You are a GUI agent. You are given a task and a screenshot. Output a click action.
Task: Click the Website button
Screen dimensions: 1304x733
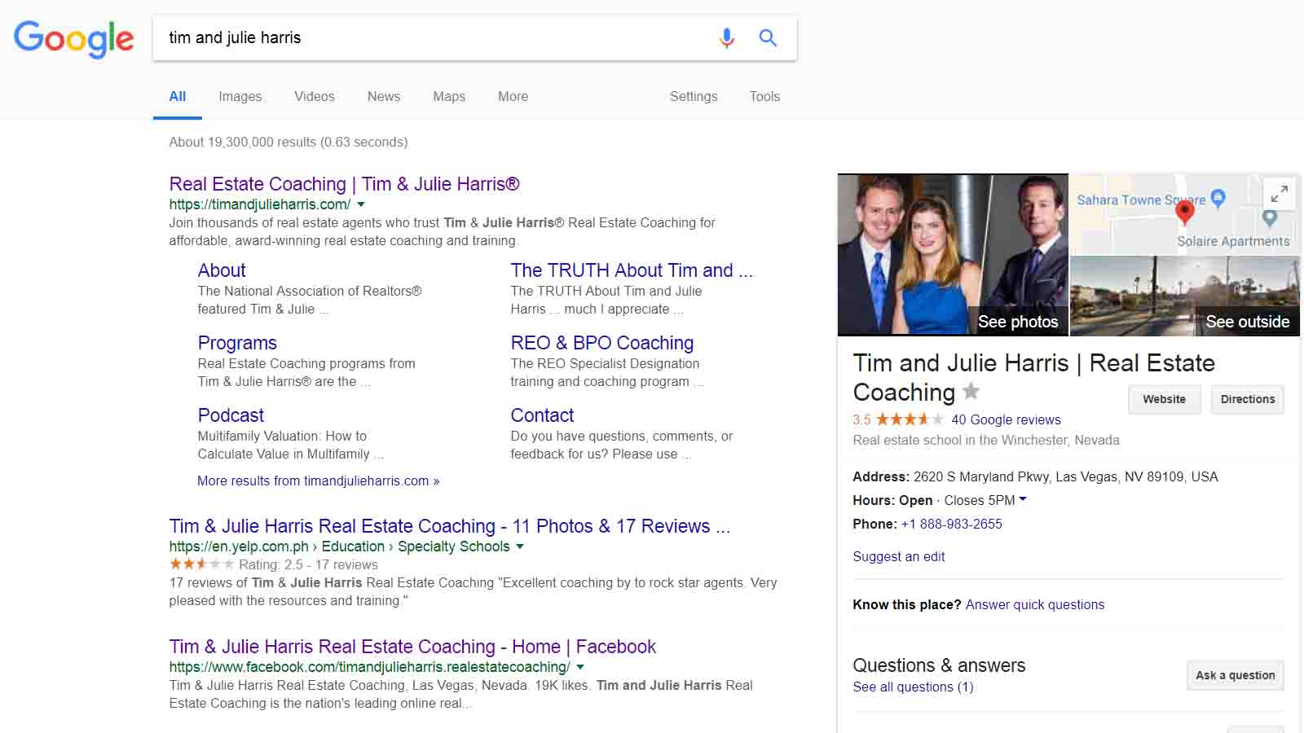tap(1164, 399)
